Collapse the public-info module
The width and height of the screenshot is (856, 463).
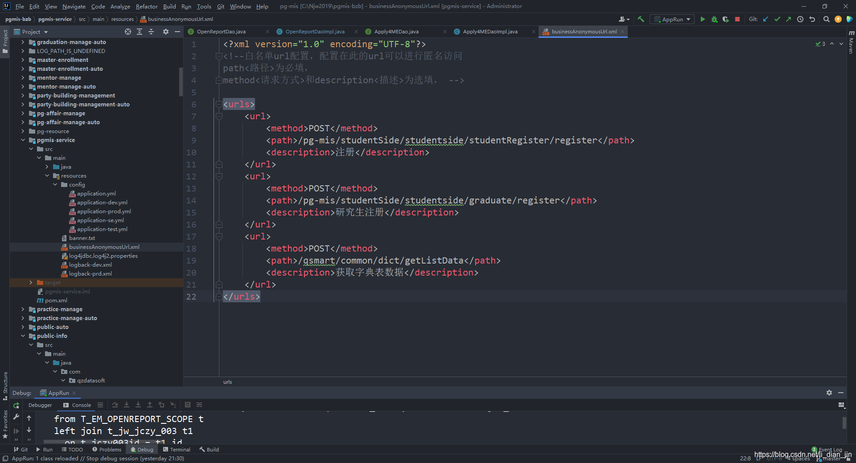[23, 336]
